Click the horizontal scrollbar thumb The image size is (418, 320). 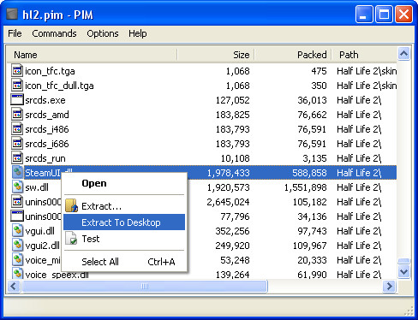(145, 286)
